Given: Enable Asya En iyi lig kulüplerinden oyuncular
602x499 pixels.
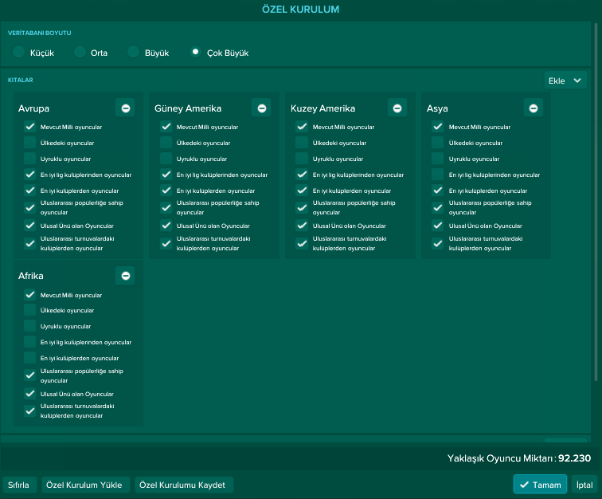Looking at the screenshot, I should 438,175.
